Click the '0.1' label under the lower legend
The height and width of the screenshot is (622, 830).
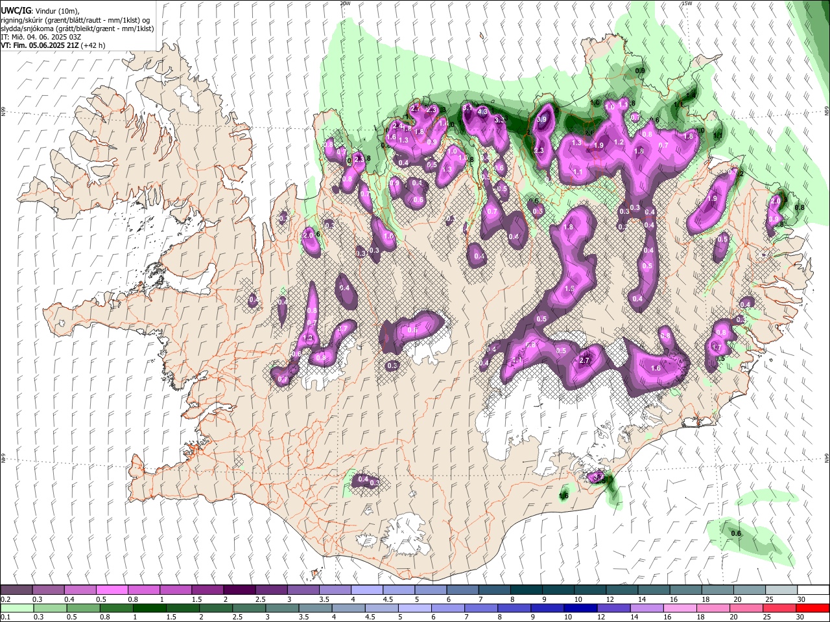click(5, 617)
